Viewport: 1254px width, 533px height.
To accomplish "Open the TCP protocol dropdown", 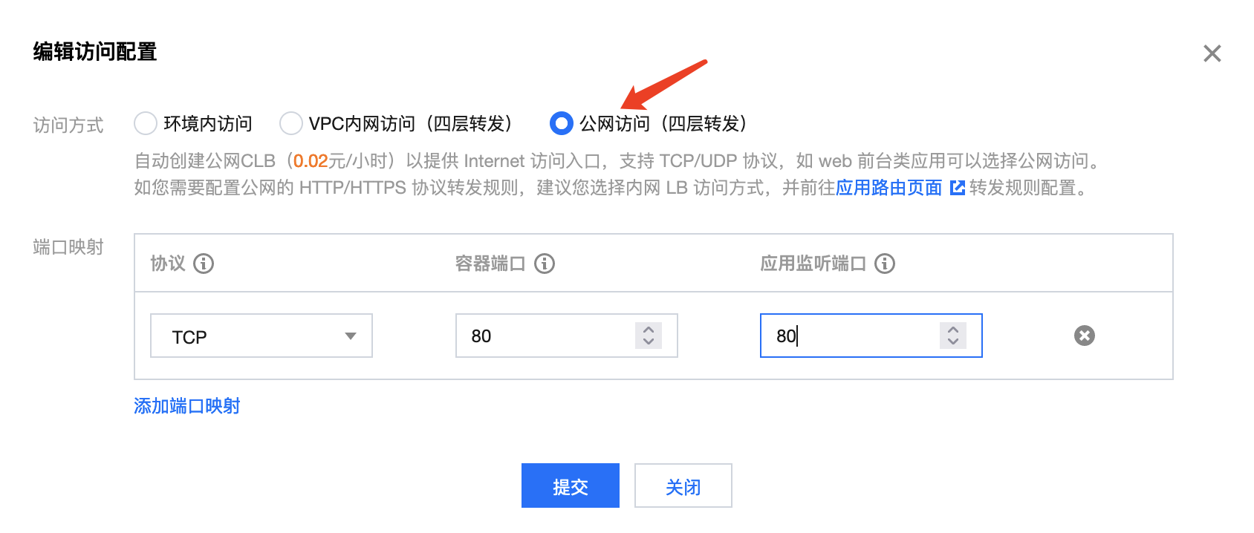I will point(261,336).
